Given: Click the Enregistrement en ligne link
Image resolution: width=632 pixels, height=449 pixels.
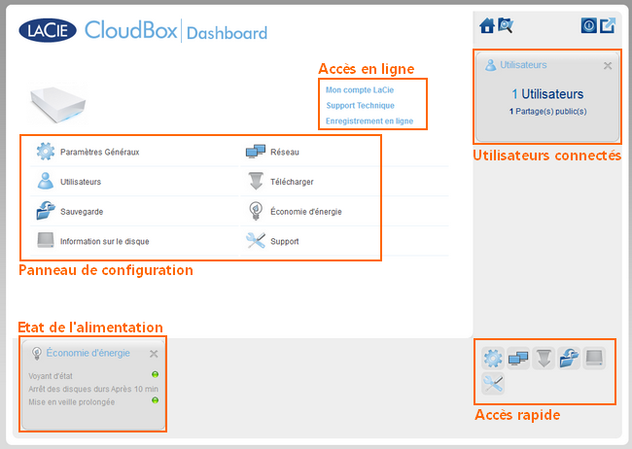Looking at the screenshot, I should (x=369, y=121).
